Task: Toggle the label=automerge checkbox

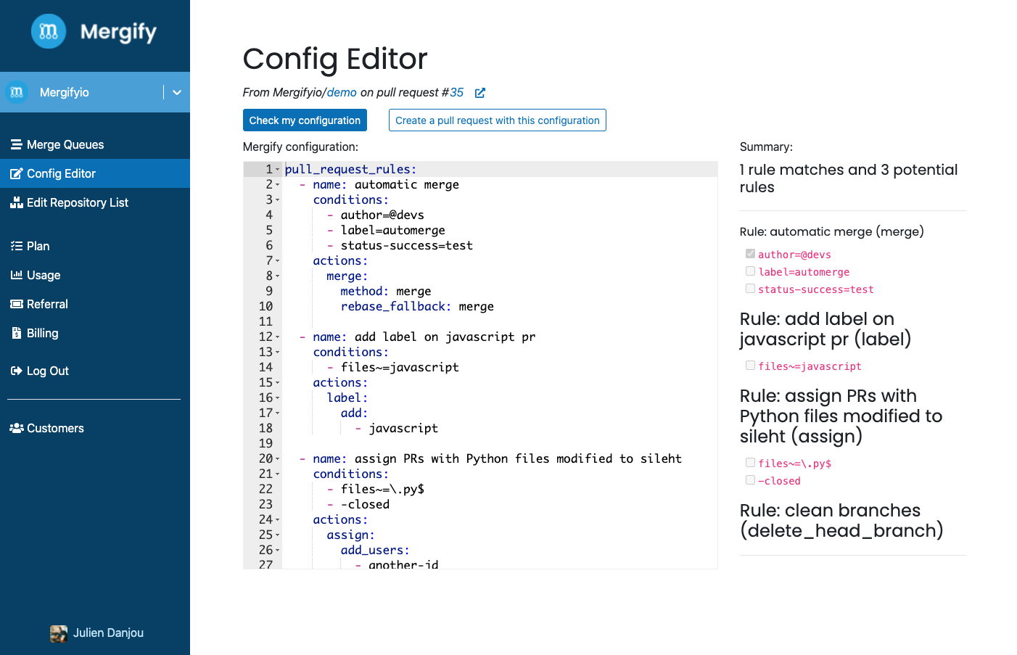Action: pos(750,271)
